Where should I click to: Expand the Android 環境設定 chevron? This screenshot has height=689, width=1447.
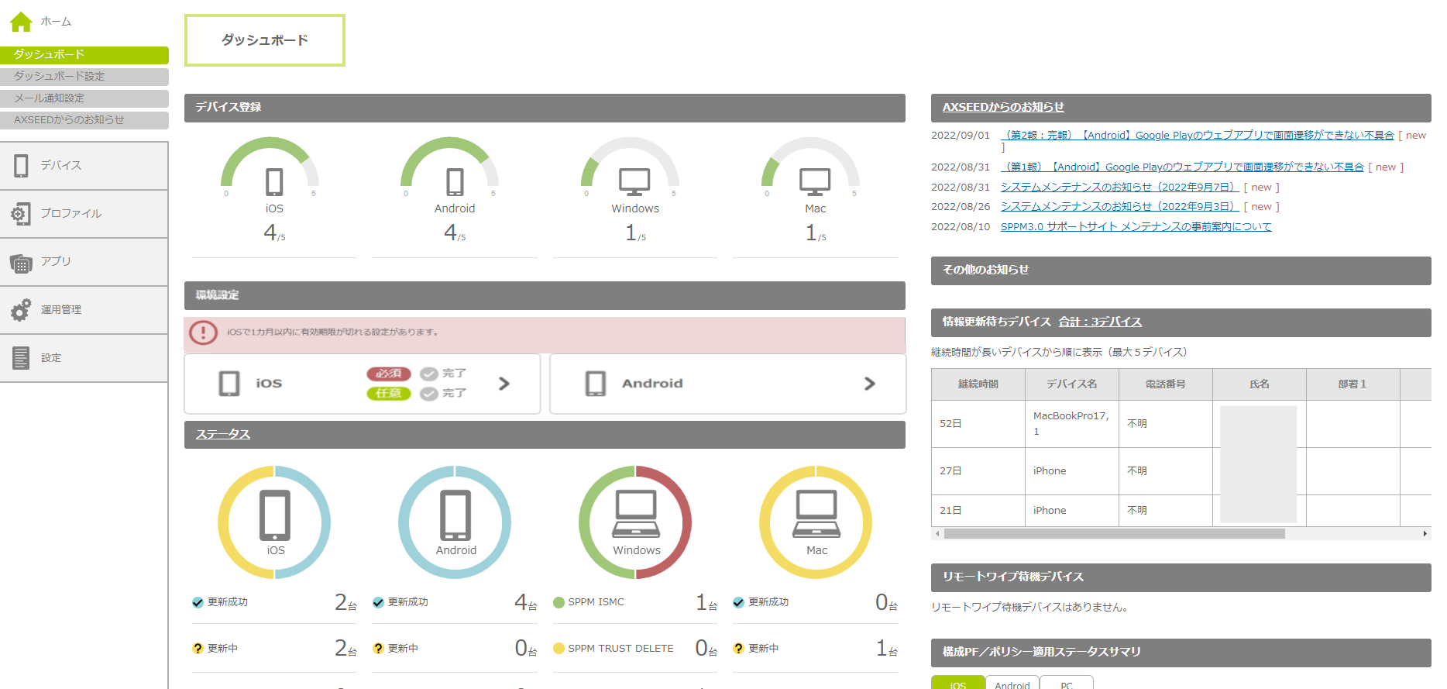tap(870, 384)
